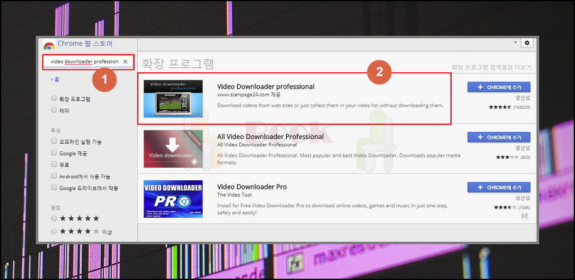Select the four stars 이상 rating filter

pos(54,231)
